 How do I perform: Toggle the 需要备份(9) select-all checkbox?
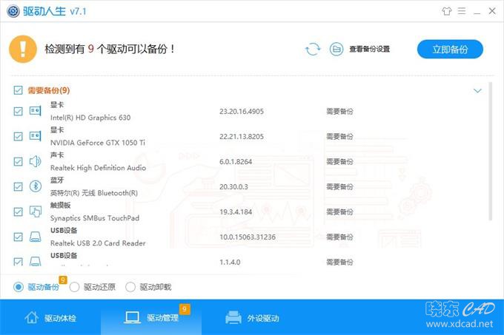[x=18, y=90]
